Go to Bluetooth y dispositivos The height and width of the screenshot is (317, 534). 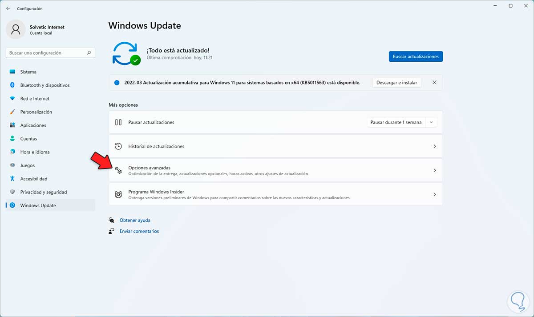coord(50,85)
